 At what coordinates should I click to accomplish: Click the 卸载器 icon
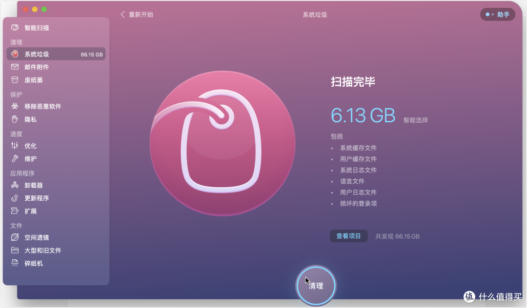coord(15,185)
